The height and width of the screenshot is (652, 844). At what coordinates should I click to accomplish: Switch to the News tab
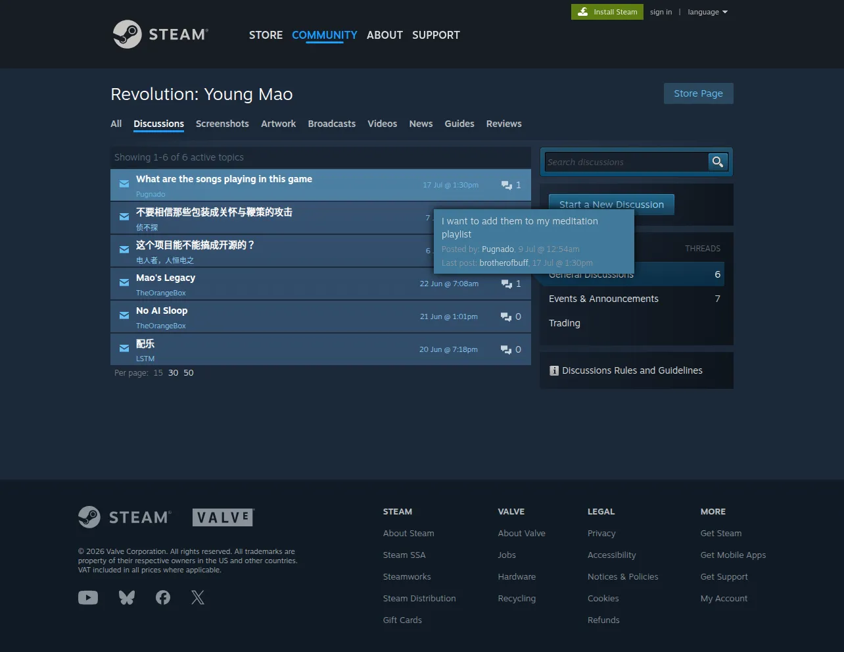(x=421, y=124)
